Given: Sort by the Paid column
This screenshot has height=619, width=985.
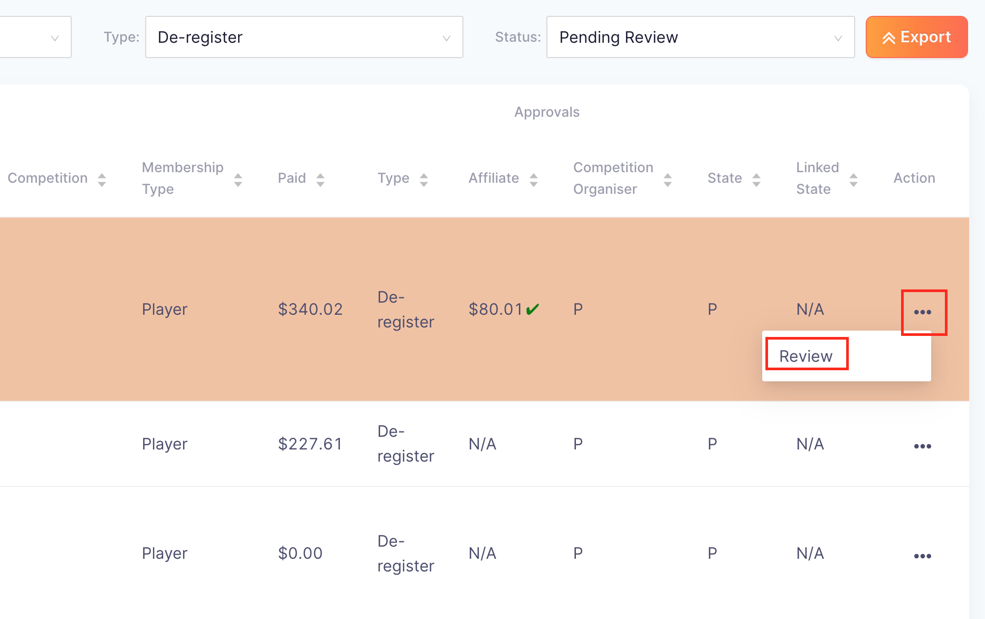Looking at the screenshot, I should (320, 180).
